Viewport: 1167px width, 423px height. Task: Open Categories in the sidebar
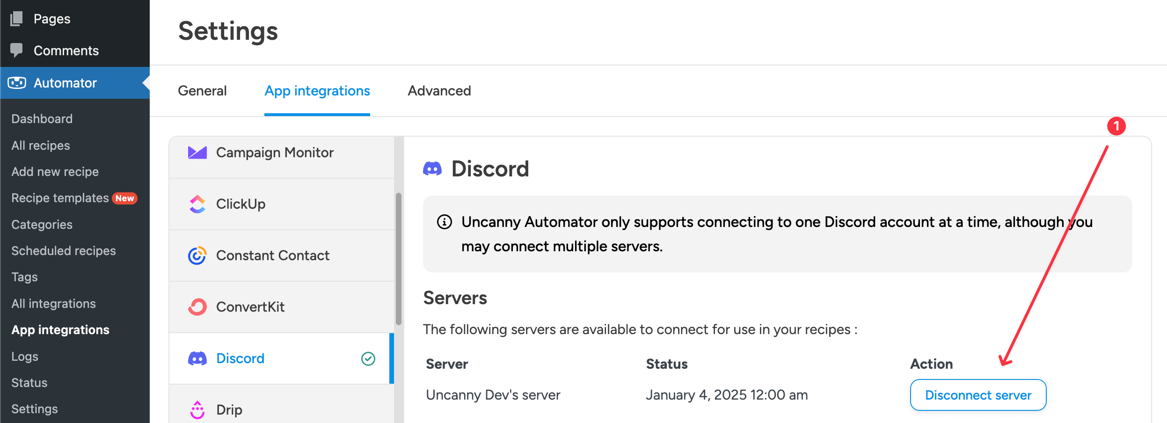tap(42, 225)
